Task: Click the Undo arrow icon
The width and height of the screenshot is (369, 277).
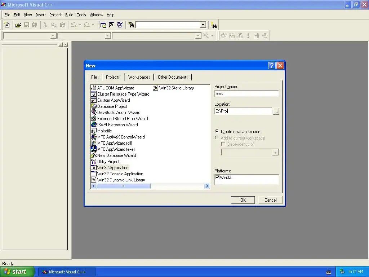Action: coord(74,25)
